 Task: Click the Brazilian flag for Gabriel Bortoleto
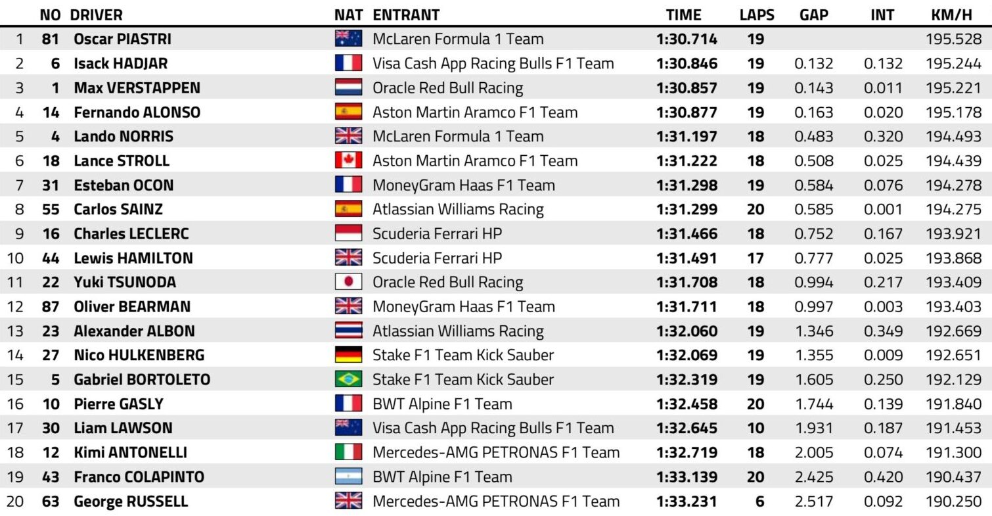tap(348, 379)
